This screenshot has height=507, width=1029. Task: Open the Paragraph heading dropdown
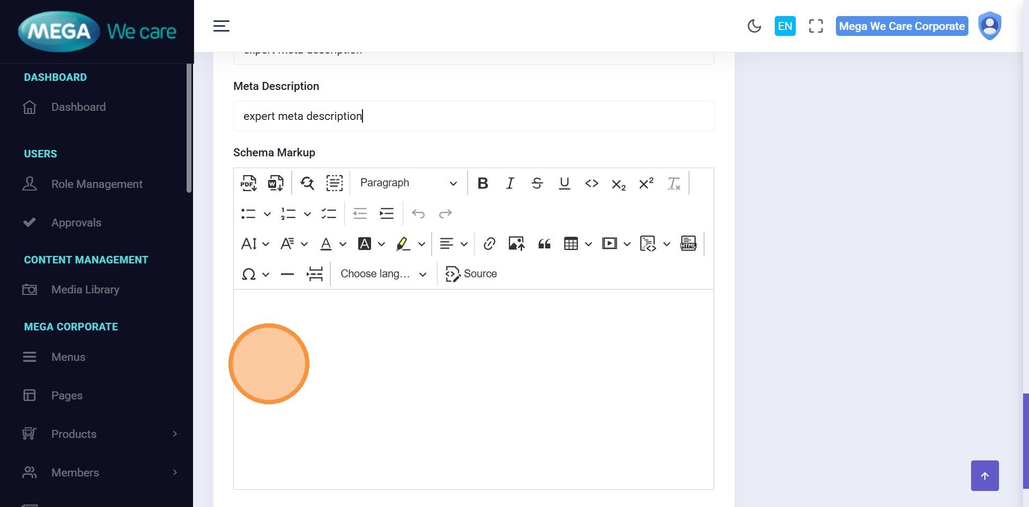click(x=408, y=183)
